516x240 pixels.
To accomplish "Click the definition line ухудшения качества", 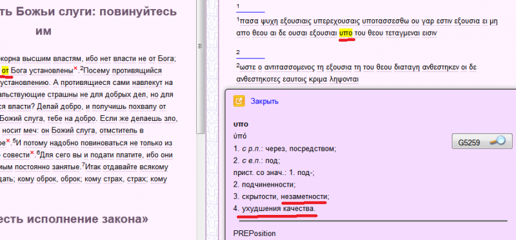I will [279, 208].
